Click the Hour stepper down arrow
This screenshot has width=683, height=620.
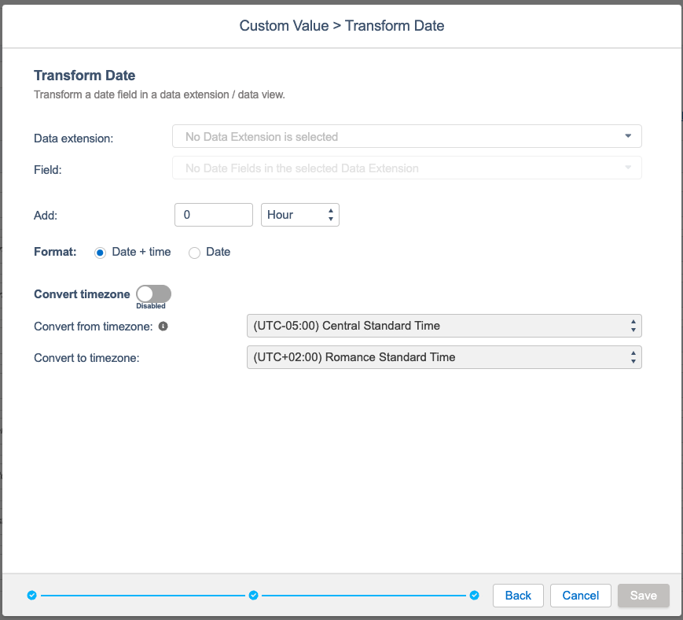pos(329,219)
